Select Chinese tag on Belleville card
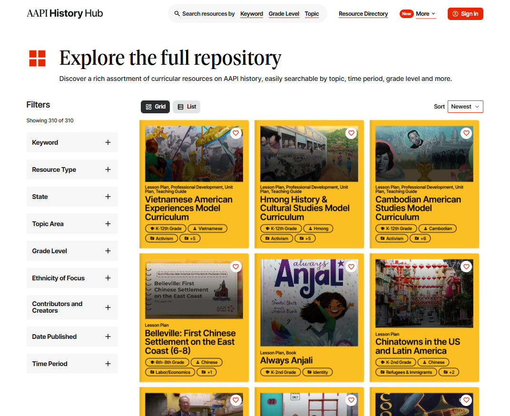The image size is (510, 416). point(206,362)
